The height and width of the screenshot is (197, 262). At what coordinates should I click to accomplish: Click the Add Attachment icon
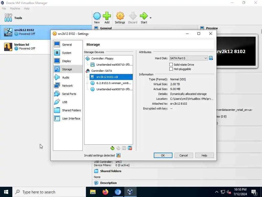(x=124, y=148)
